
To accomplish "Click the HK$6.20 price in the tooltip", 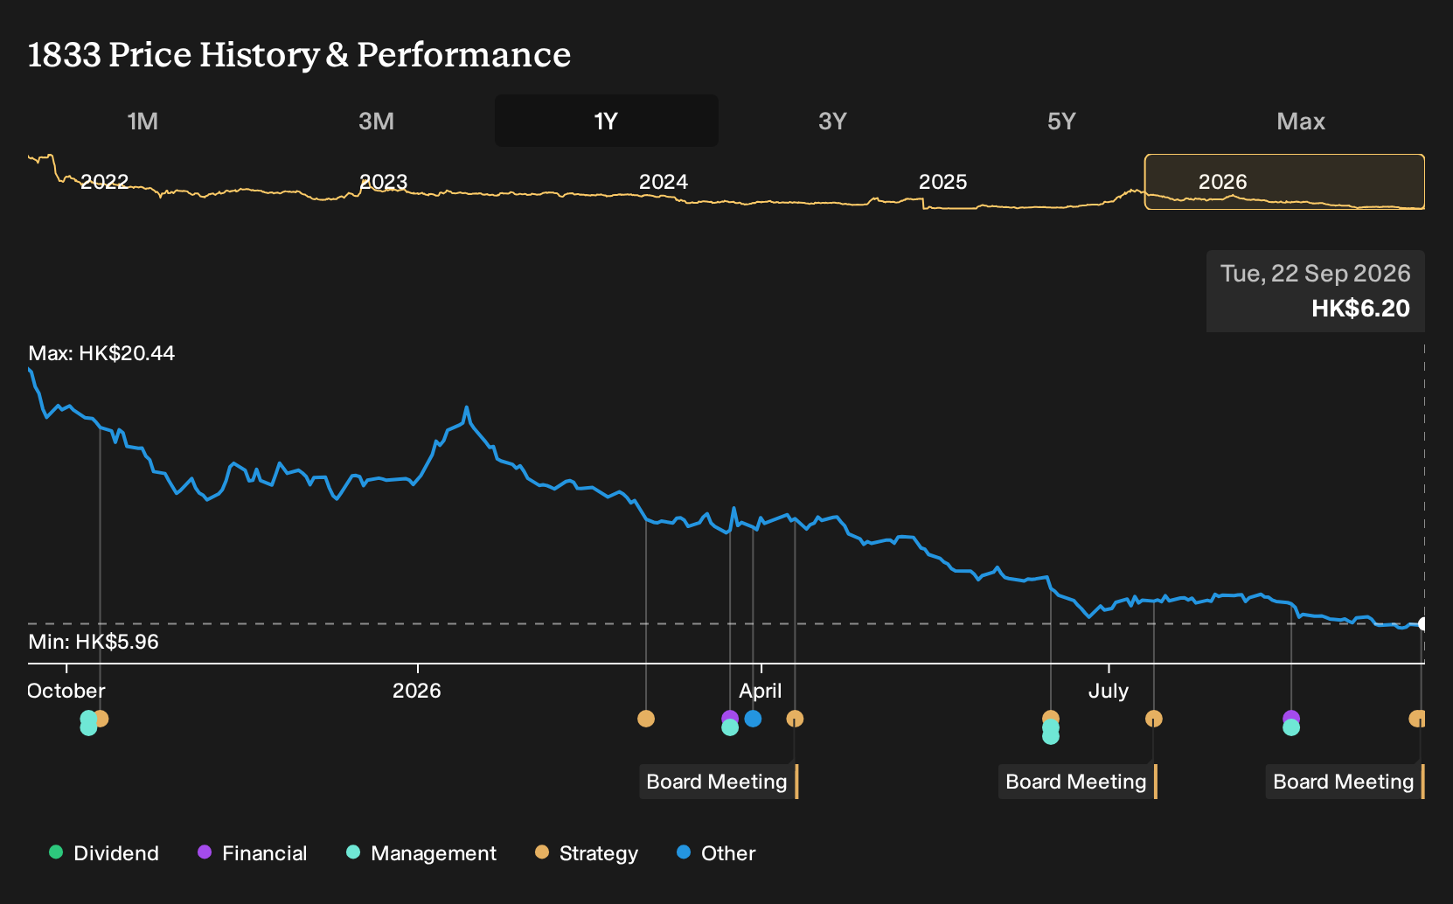I will [1360, 308].
